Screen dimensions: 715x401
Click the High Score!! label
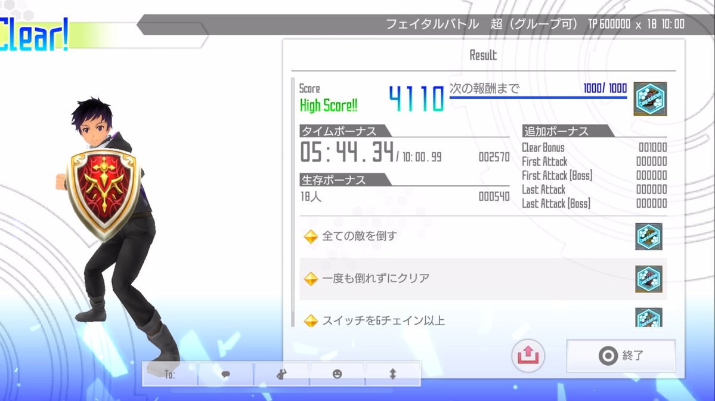click(x=329, y=106)
